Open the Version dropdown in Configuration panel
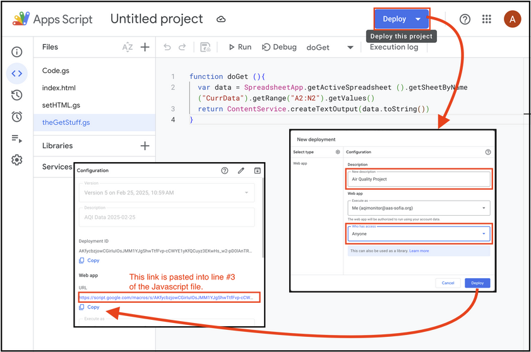531x352 pixels. pyautogui.click(x=167, y=192)
